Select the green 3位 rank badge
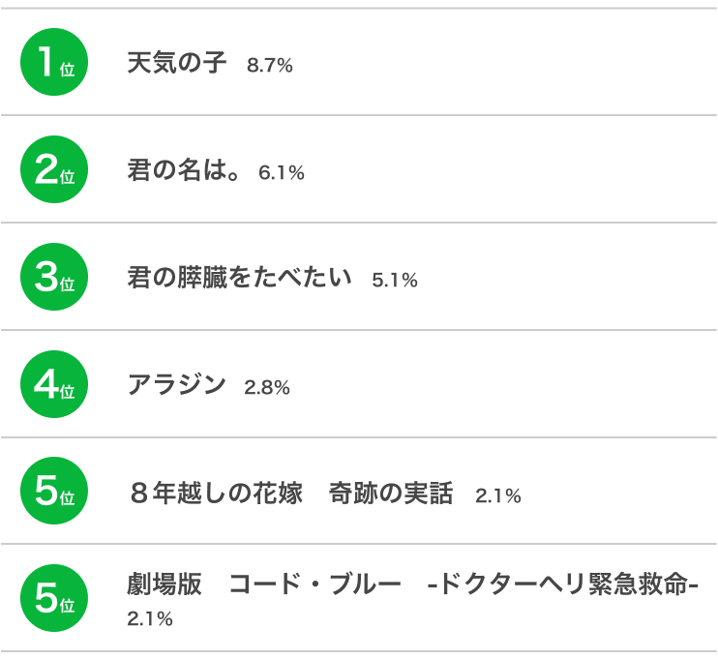718x659 pixels. pos(54,278)
